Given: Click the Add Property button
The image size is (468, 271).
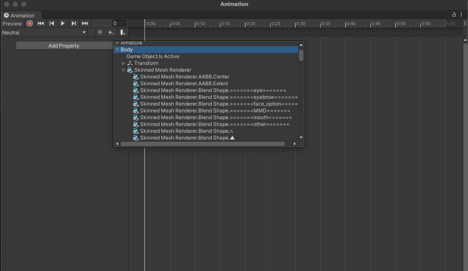Looking at the screenshot, I should coord(64,46).
